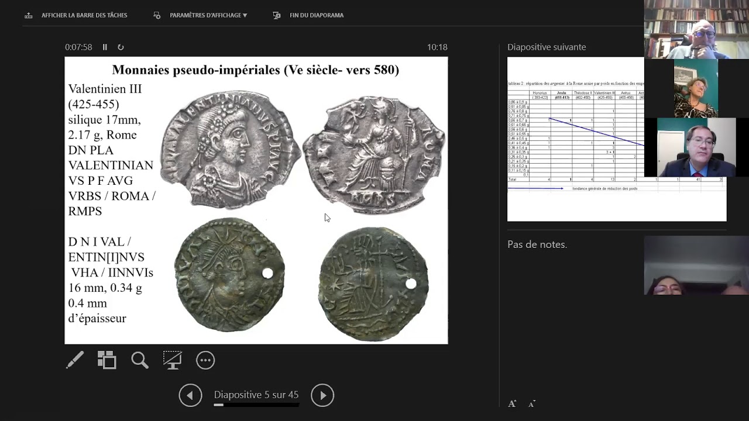Click the Valentinien III text on slide
The image size is (749, 421).
[105, 89]
